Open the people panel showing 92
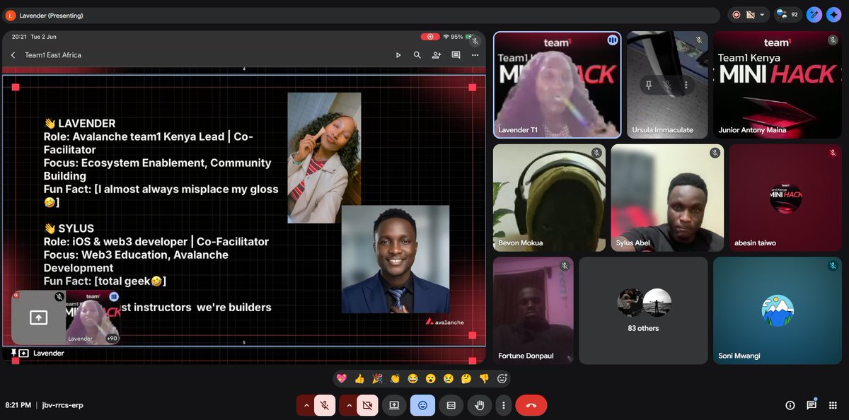 tap(787, 14)
